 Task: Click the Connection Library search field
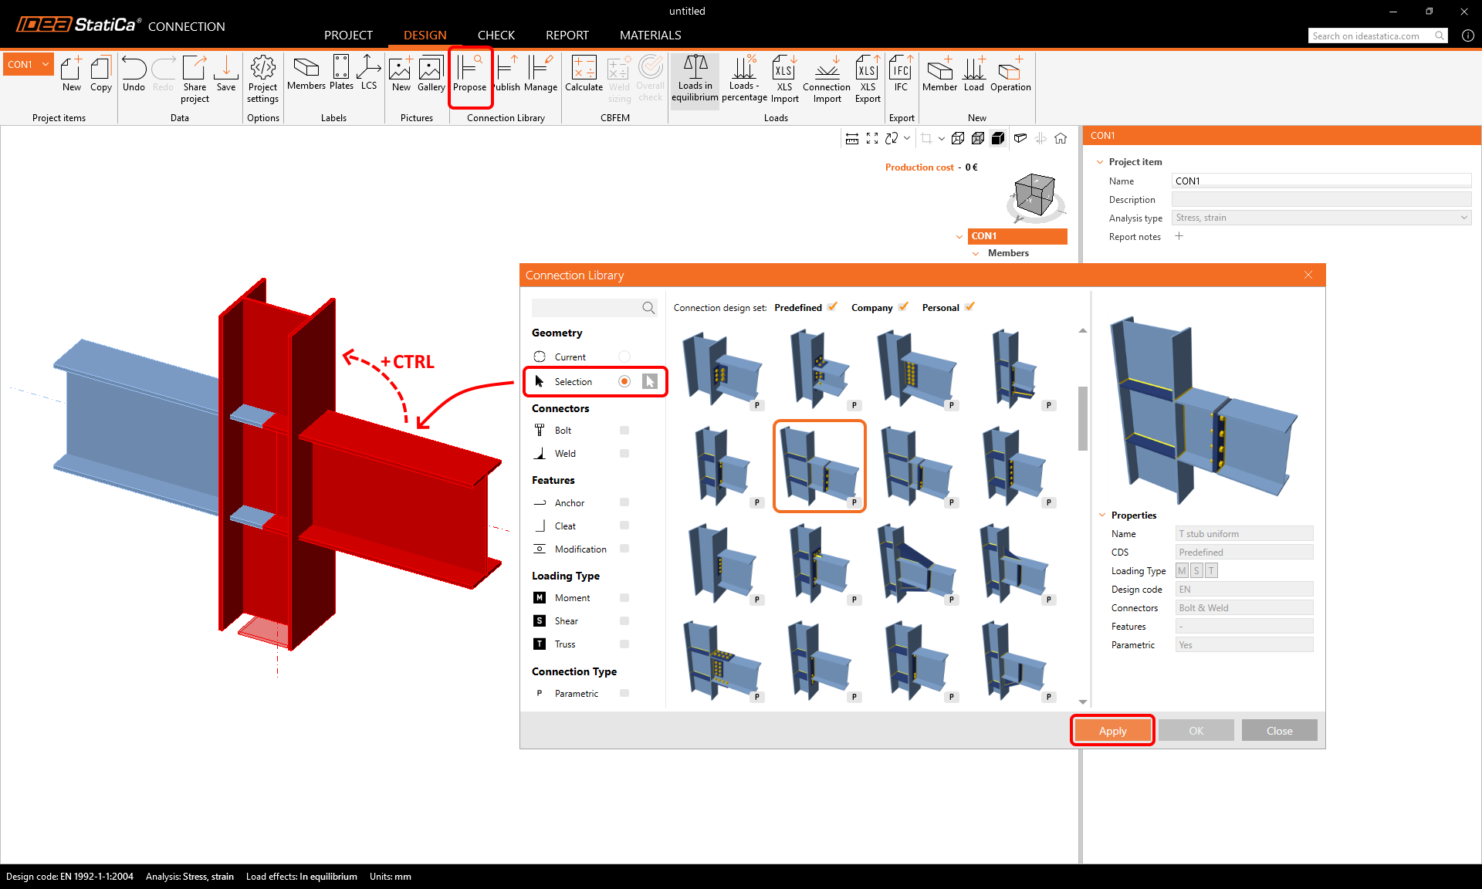587,308
